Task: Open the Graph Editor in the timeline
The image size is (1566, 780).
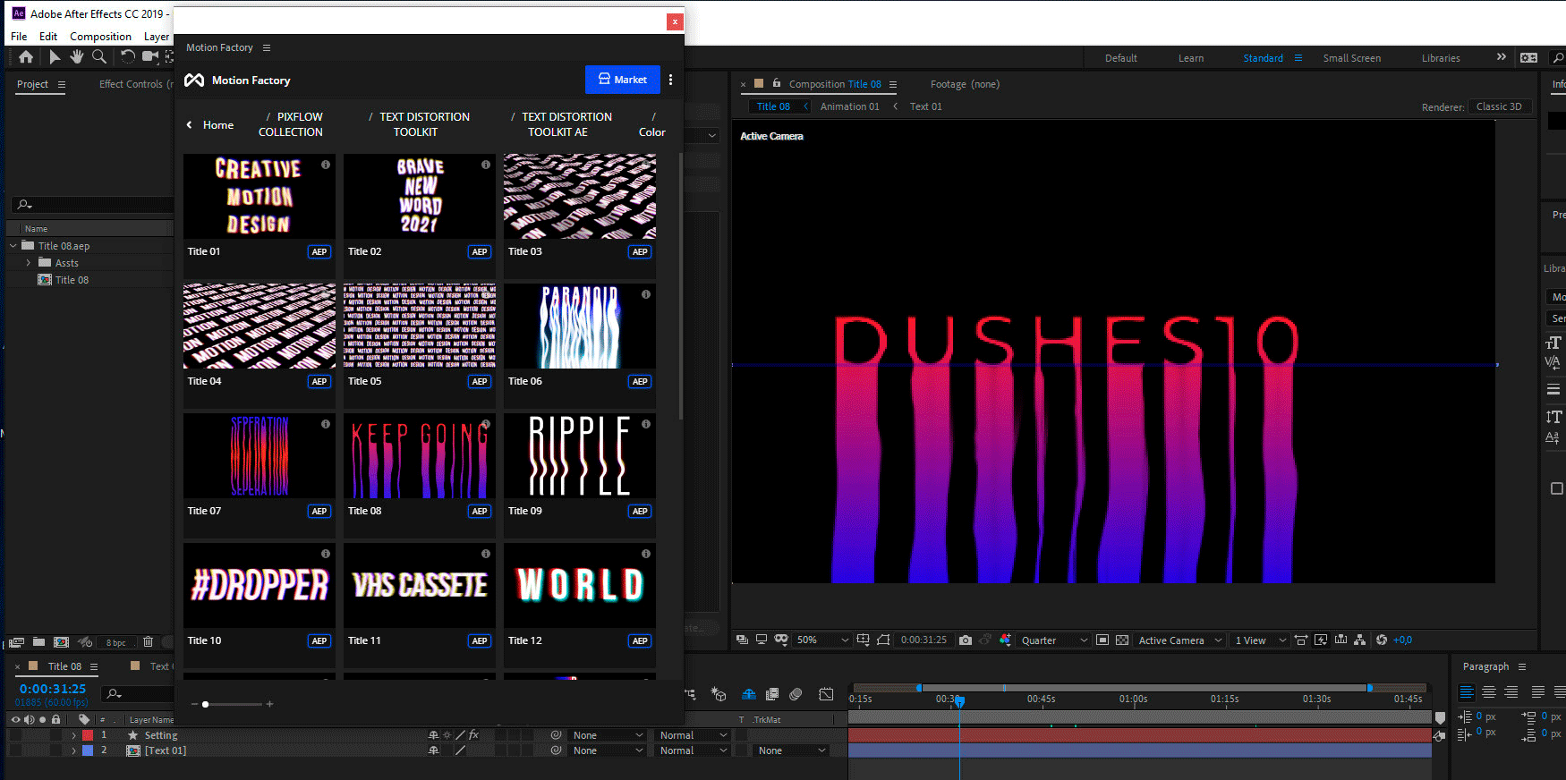Action: tap(826, 694)
